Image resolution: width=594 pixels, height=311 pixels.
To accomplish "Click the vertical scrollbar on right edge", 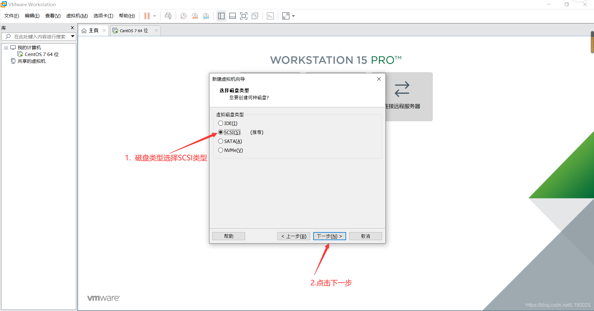I will pos(592,42).
